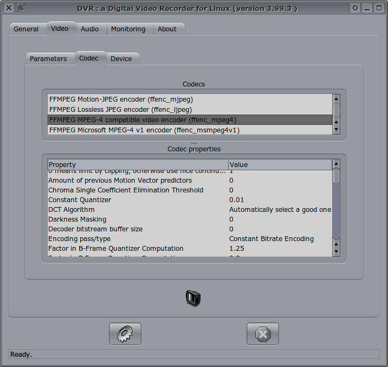Screen dimensions: 388x367
Task: Click properties table scroll down arrow at bottom
Action: pyautogui.click(x=336, y=251)
